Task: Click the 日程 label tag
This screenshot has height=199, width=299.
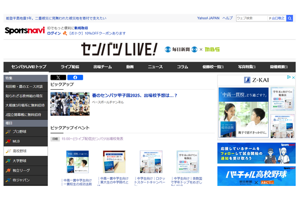Action: 55,139
